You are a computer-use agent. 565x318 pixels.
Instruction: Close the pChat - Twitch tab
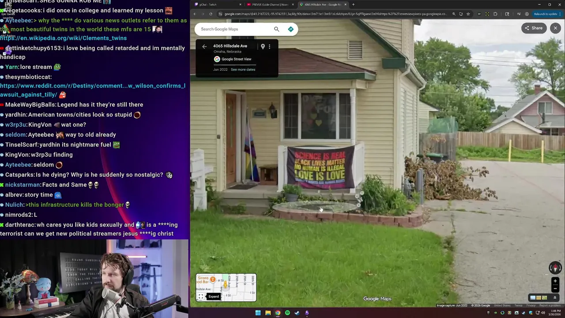(240, 4)
